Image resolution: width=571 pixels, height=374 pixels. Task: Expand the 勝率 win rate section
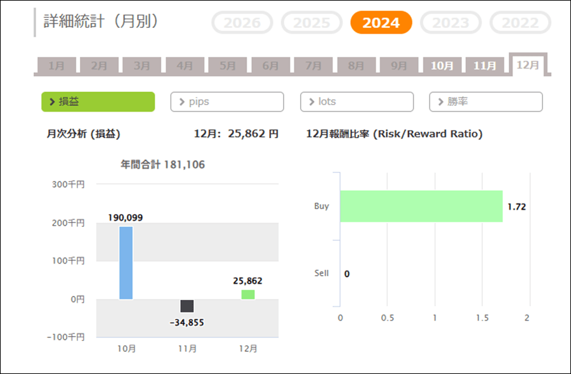click(x=486, y=101)
